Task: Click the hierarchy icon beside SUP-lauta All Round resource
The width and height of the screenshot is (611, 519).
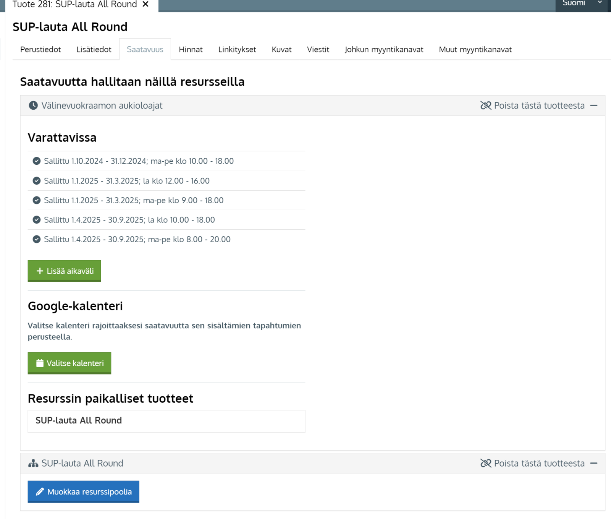Action: pyautogui.click(x=33, y=463)
